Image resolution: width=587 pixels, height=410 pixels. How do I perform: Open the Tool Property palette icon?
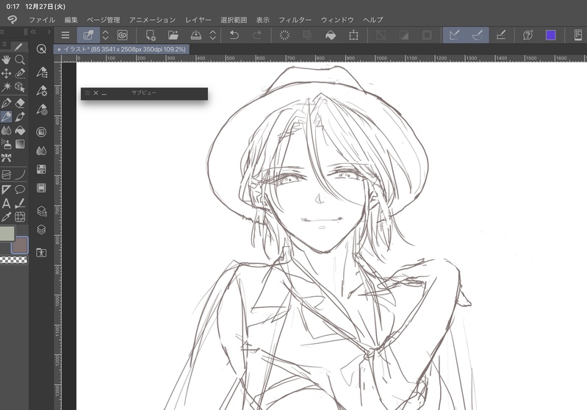point(42,90)
